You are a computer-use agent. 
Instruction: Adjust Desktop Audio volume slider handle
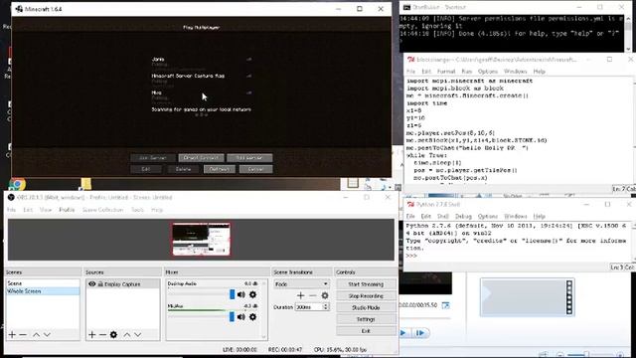click(x=232, y=294)
